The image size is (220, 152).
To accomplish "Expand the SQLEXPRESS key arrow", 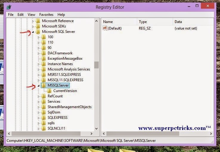I will tap(38, 118).
